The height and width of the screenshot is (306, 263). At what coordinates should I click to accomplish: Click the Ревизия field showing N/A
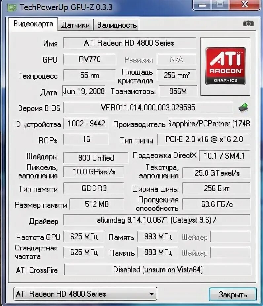point(176,59)
